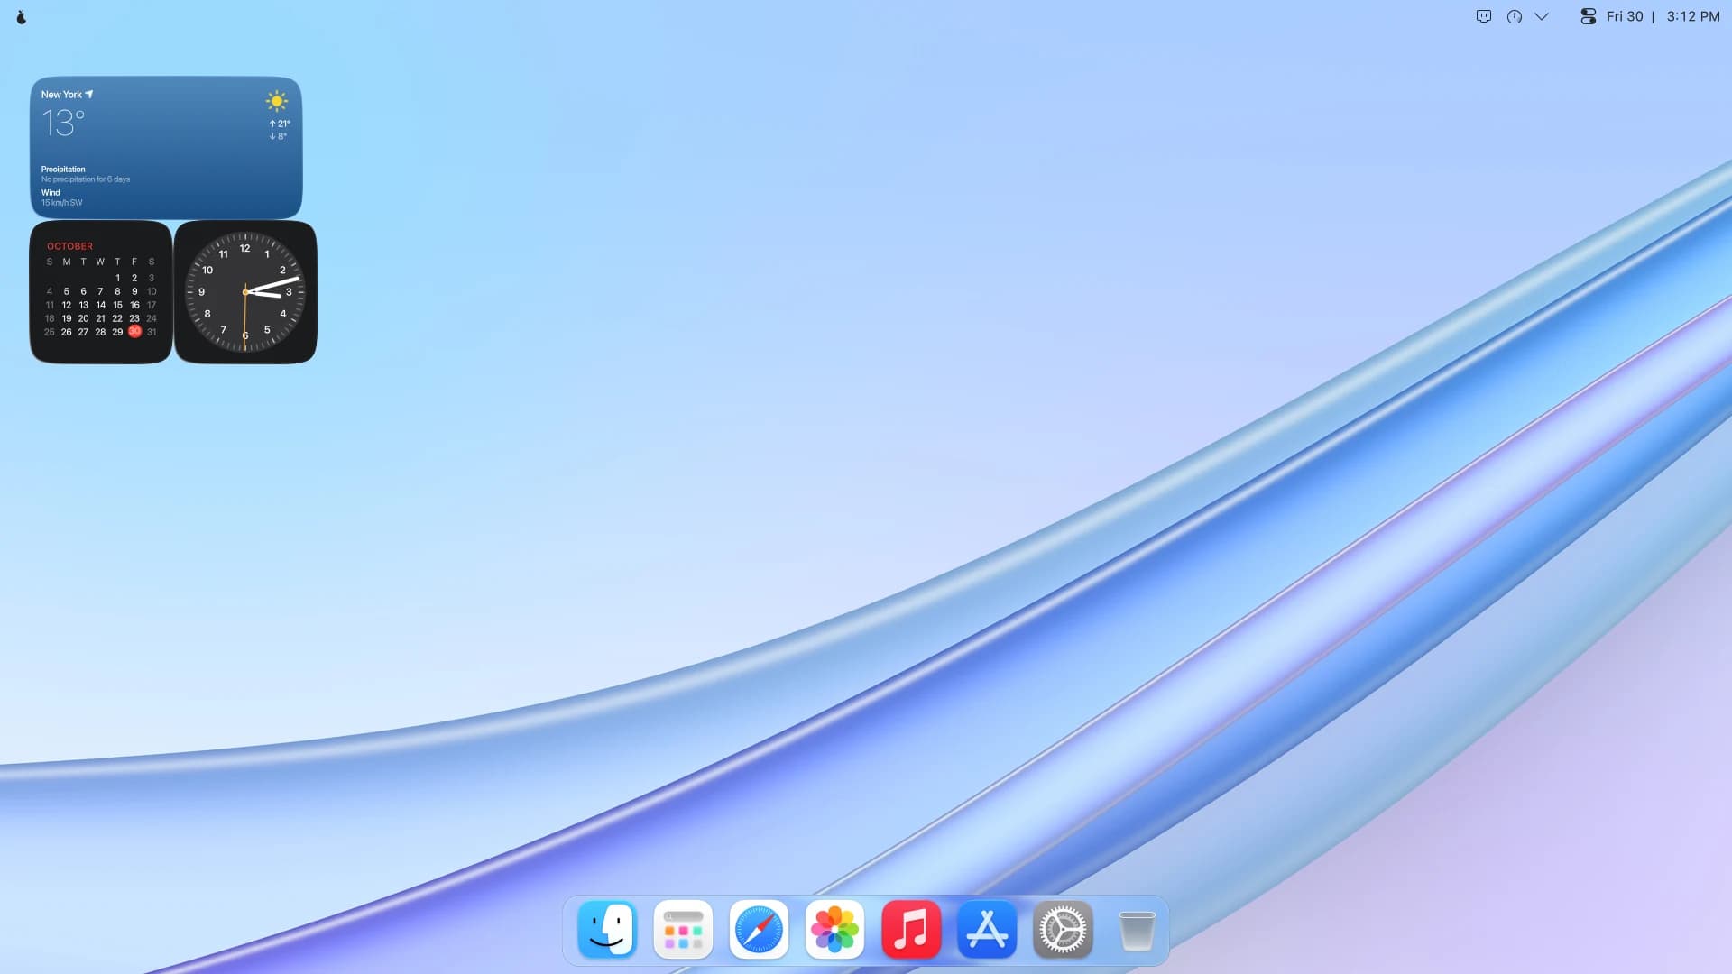Select day 15 in the calendar widget
The height and width of the screenshot is (974, 1732).
coord(117,305)
